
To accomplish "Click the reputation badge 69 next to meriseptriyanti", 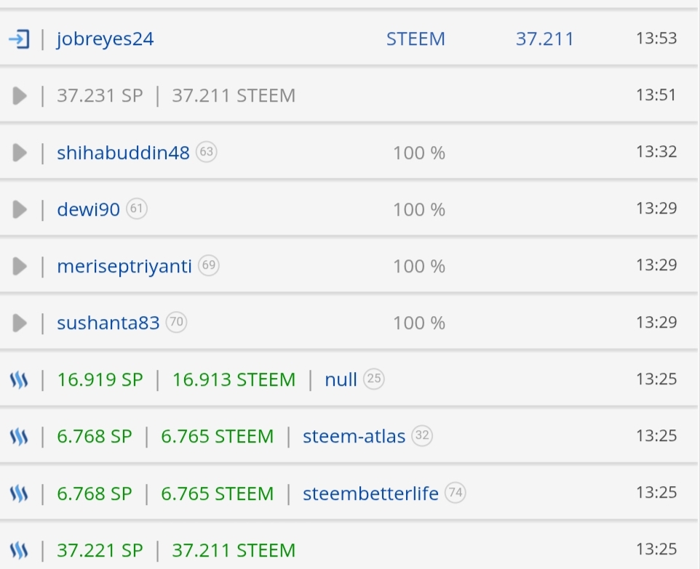I will 209,265.
